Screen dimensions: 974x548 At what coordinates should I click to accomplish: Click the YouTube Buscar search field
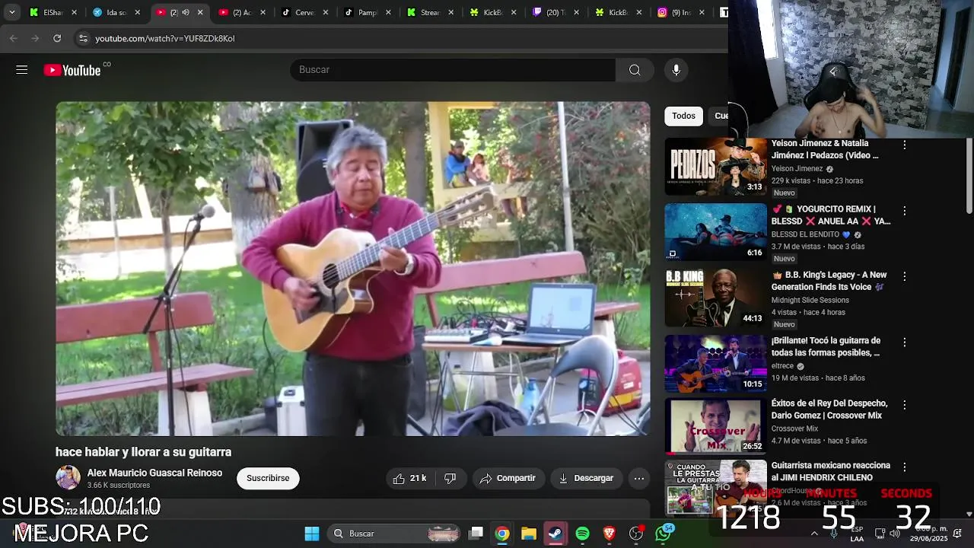[453, 70]
